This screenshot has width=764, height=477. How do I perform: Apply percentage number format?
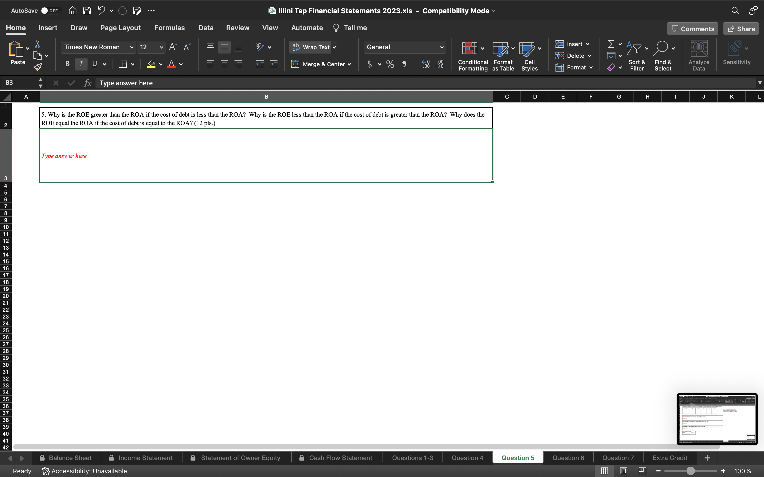click(390, 64)
